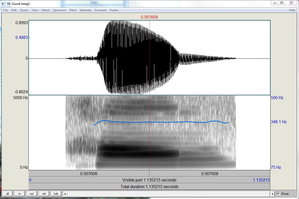Click the red cursor time 0.567608 label
Screen dimensions: 299x199
click(x=149, y=17)
